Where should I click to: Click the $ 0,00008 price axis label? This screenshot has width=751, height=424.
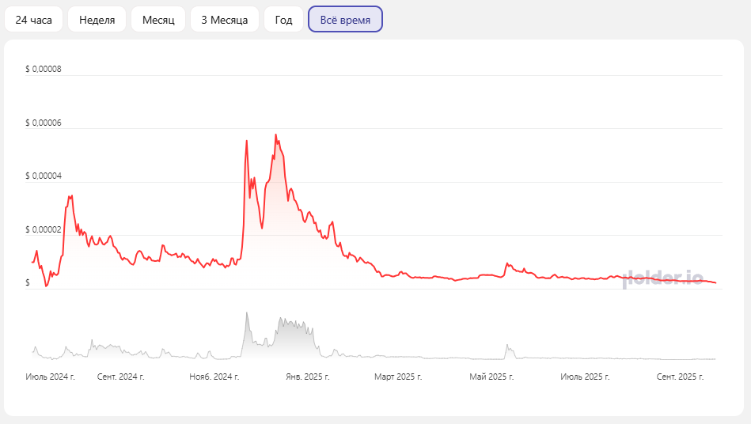tap(44, 69)
